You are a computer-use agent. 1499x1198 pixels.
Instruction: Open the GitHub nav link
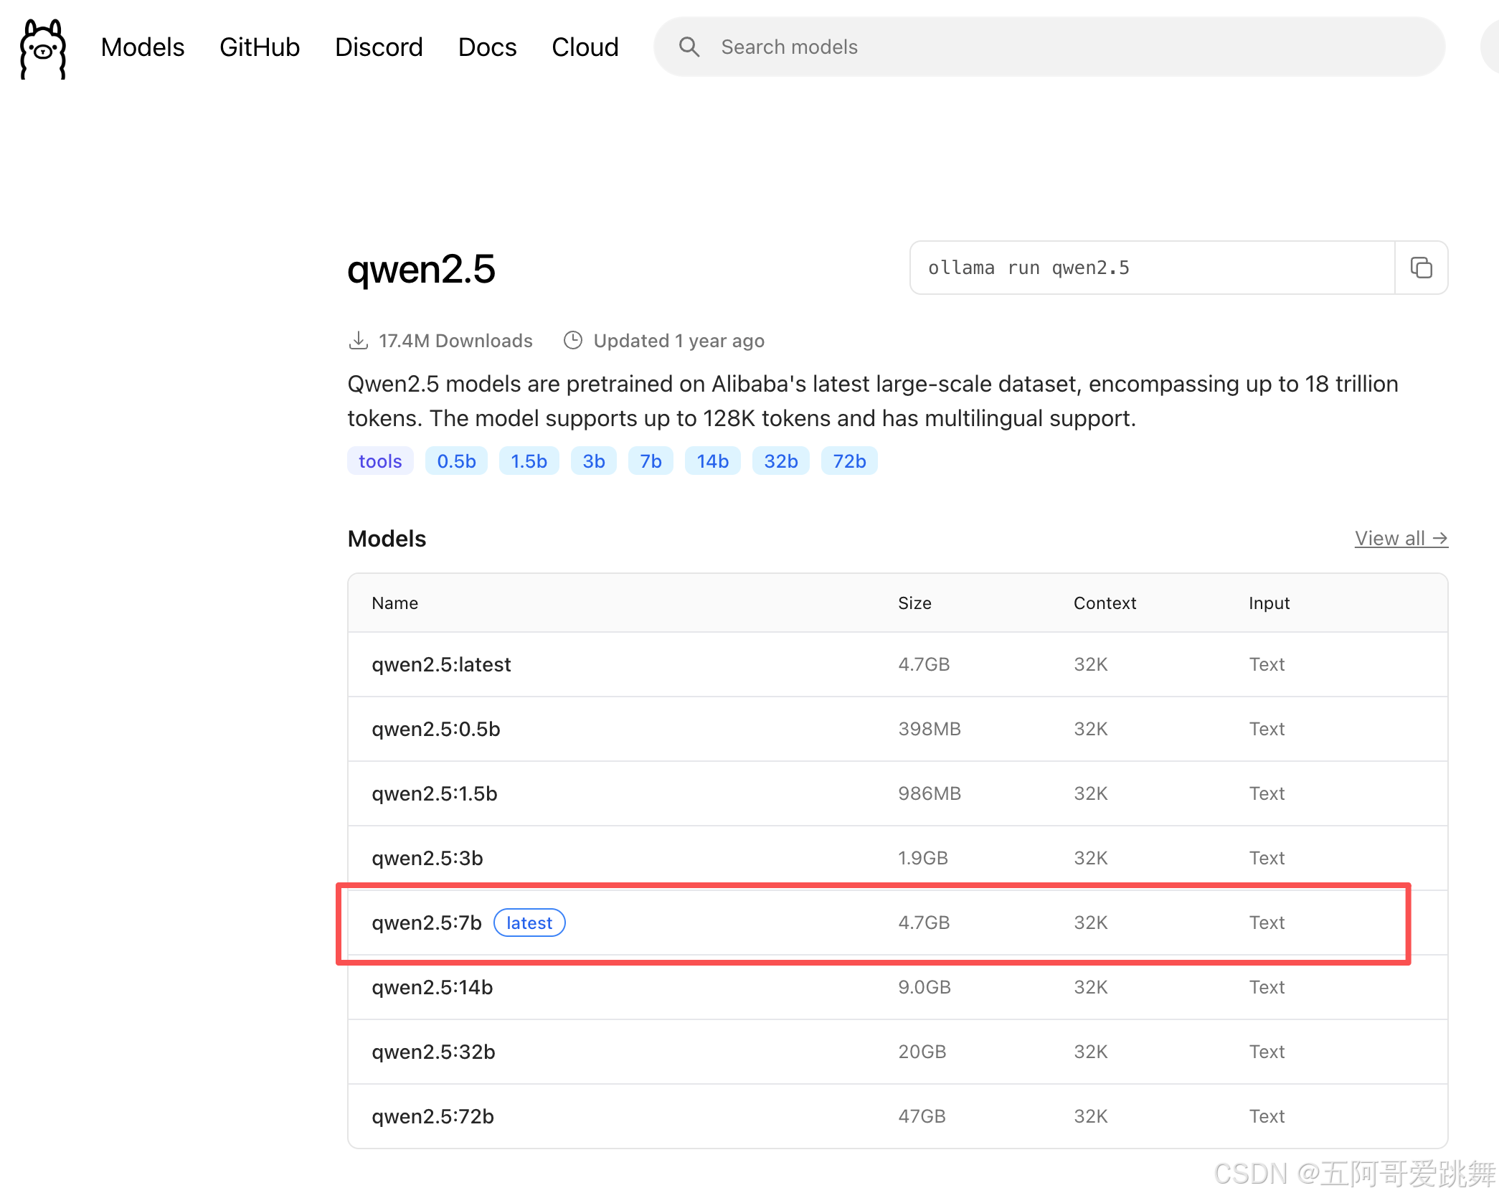(260, 47)
